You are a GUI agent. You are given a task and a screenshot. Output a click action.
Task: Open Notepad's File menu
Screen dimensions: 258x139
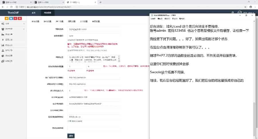pos(153,19)
